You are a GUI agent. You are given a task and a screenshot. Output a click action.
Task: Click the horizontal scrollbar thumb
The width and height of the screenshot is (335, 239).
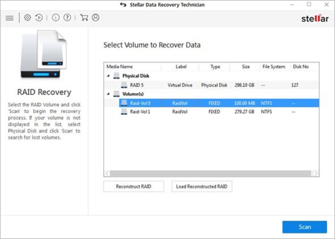pyautogui.click(x=210, y=173)
